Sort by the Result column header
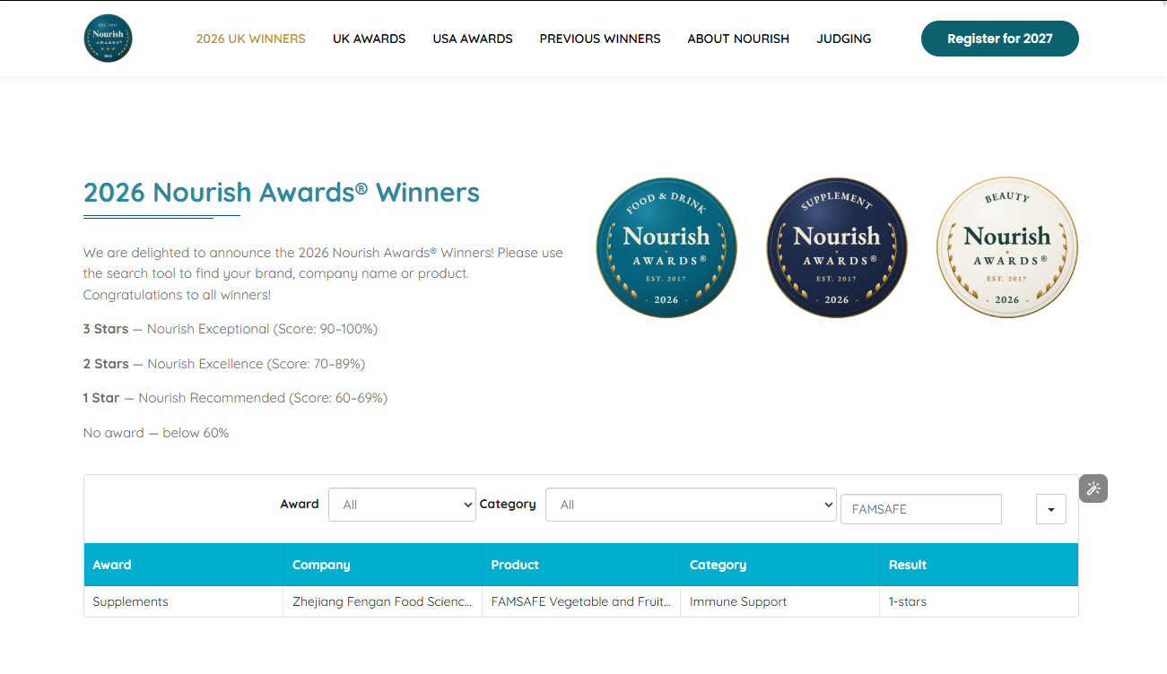1167x674 pixels. coord(979,565)
